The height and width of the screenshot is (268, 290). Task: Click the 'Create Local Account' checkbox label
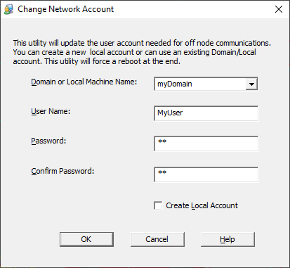(x=202, y=205)
